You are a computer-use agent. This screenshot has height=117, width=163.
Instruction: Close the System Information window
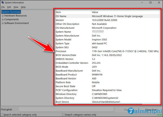point(159,3)
